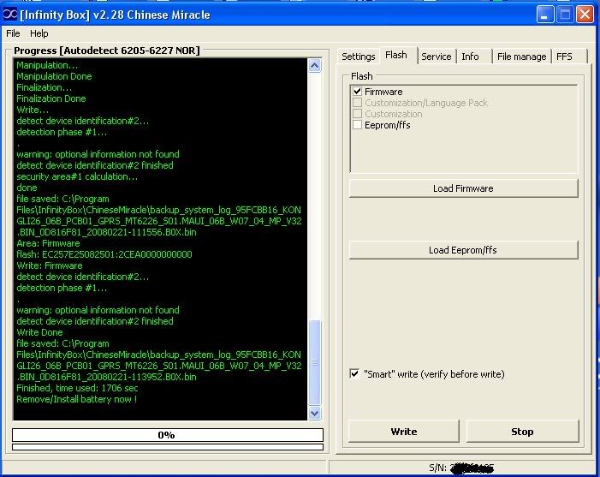Click the "Finished, time used: 1706 sec" line

click(77, 388)
